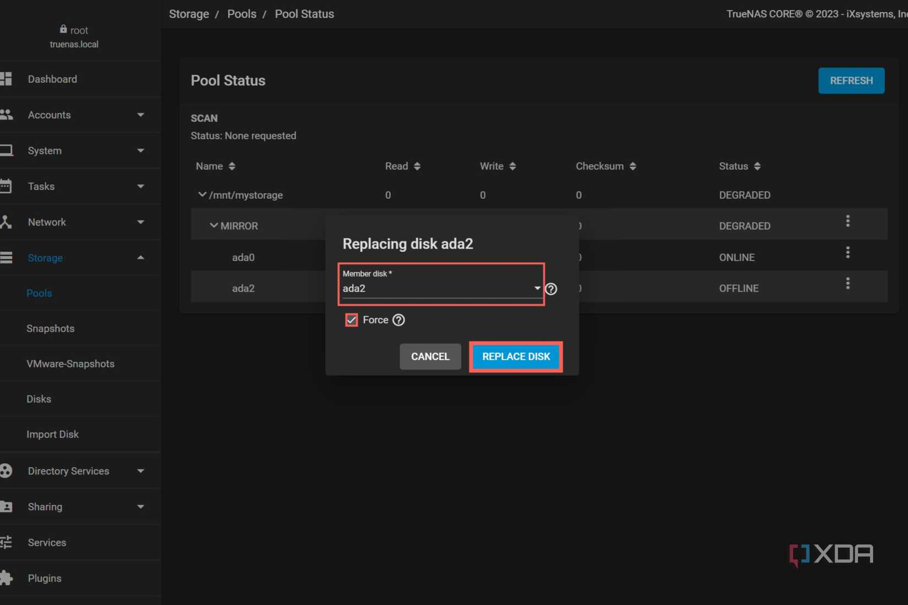
Task: Click the Tasks calendar icon
Action: click(x=6, y=186)
